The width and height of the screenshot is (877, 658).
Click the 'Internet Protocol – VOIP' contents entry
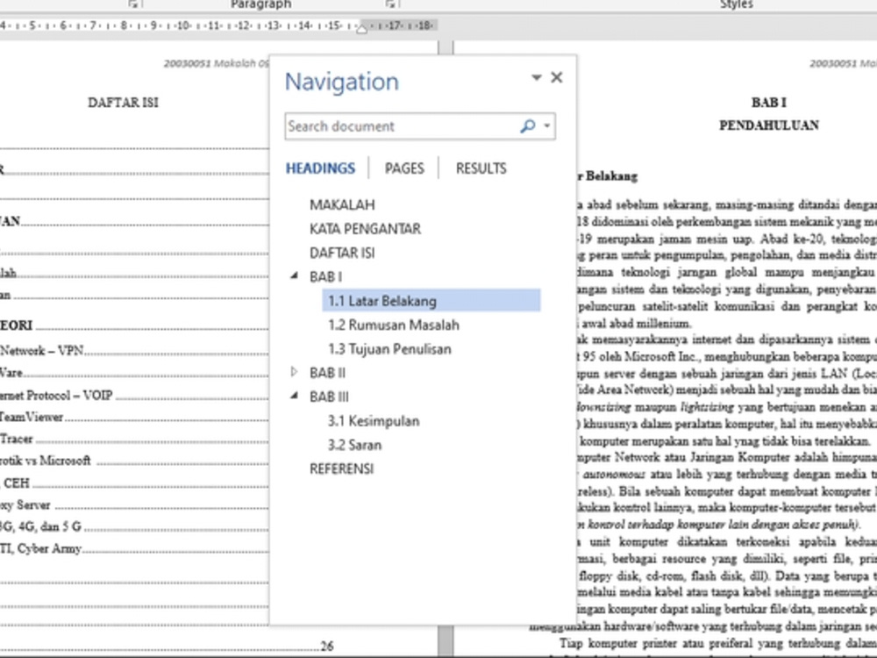(x=56, y=396)
